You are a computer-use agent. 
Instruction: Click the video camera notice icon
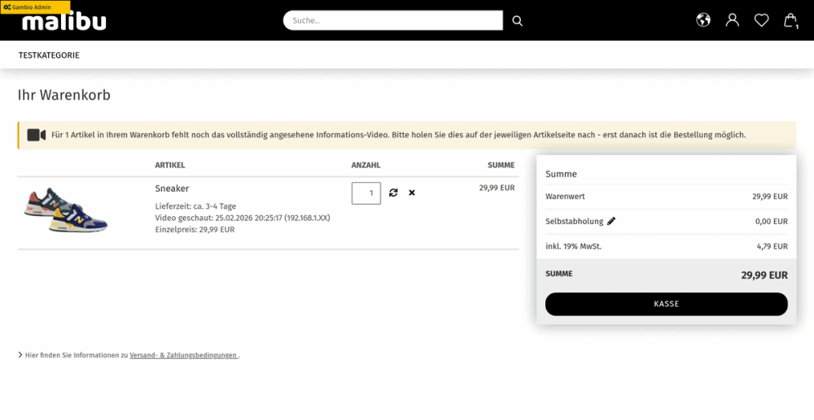click(x=37, y=135)
